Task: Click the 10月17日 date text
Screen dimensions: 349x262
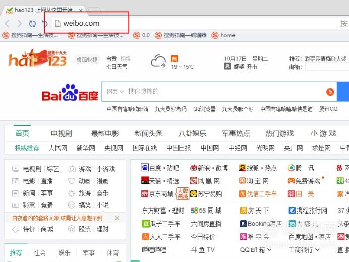Action: point(235,59)
